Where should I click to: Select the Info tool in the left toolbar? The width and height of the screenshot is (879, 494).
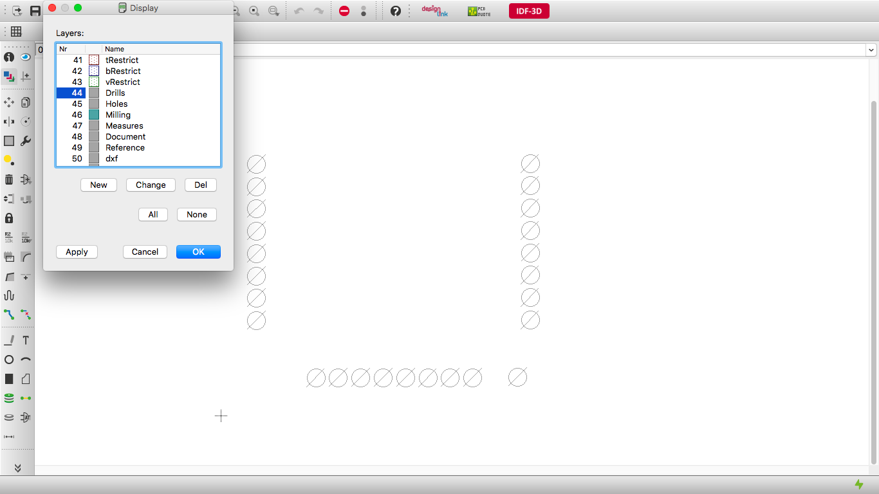pos(9,57)
